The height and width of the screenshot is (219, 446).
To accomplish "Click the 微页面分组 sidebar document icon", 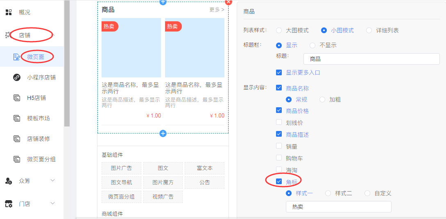I will (x=17, y=159).
